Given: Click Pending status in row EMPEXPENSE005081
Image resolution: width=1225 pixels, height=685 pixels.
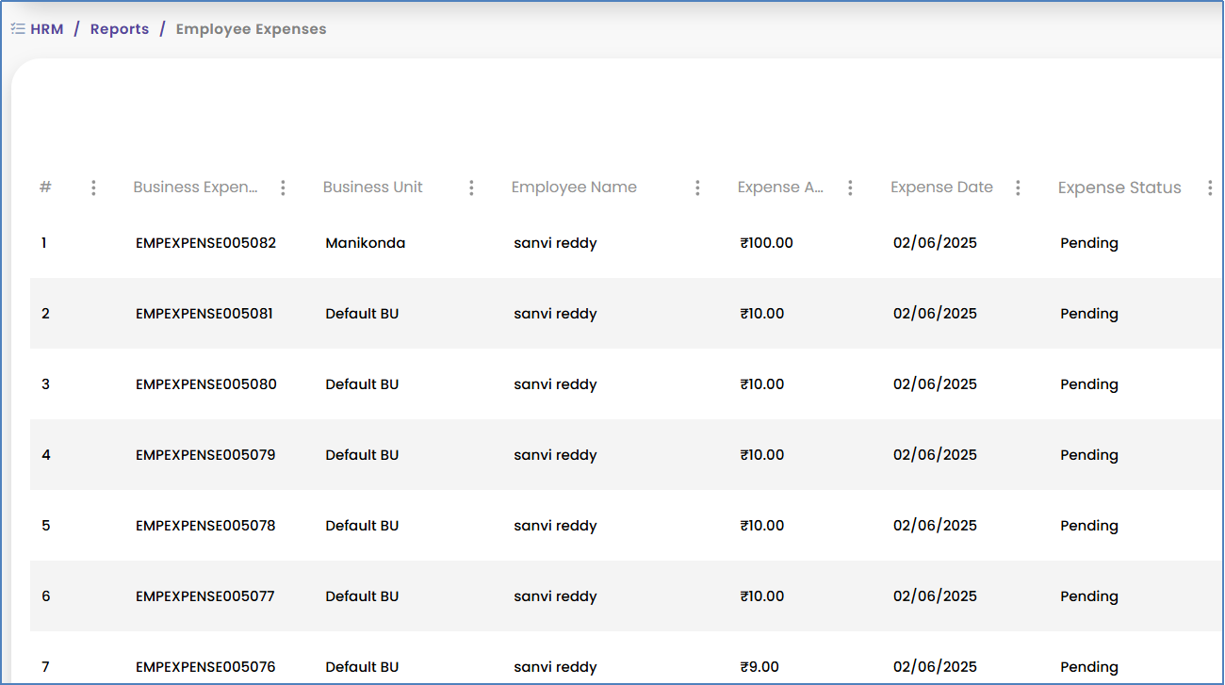Looking at the screenshot, I should tap(1089, 314).
